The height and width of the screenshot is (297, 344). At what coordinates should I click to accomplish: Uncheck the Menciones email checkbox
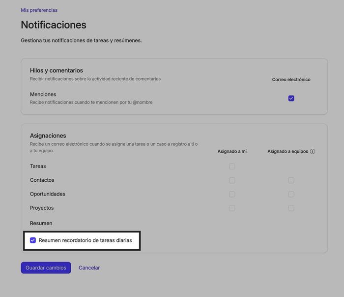291,99
